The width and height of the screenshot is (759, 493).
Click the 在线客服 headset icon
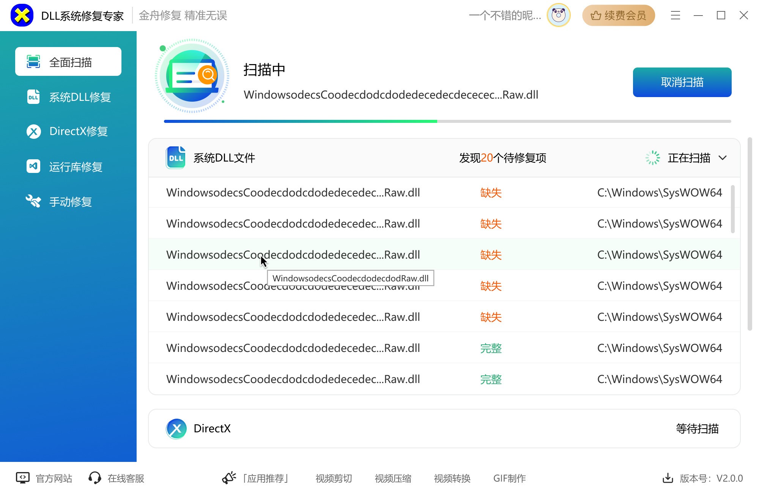[x=95, y=478]
